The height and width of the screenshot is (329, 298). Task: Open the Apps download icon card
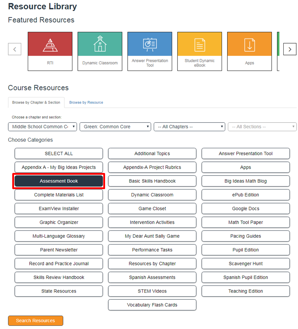pos(249,51)
